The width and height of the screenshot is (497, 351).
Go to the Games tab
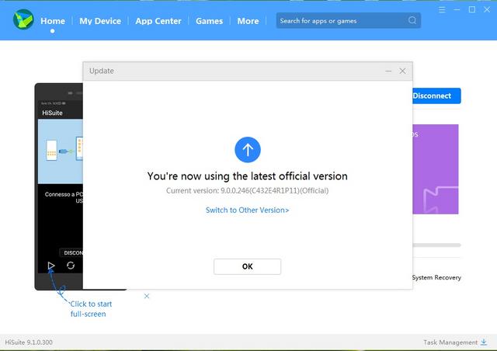209,21
